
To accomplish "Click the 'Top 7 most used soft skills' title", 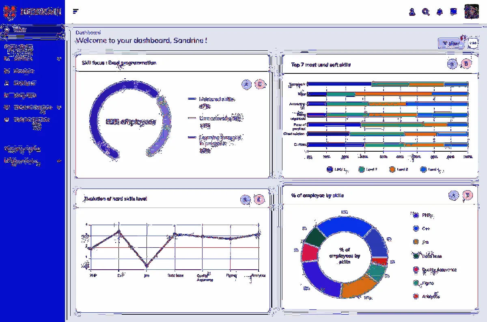I will click(x=321, y=64).
